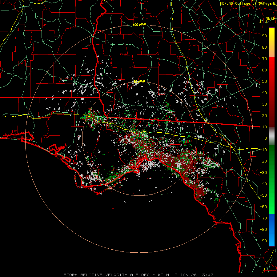The width and height of the screenshot is (277, 277).
Task: Click the [KT] units label above the color bar
Action: (x=263, y=21)
